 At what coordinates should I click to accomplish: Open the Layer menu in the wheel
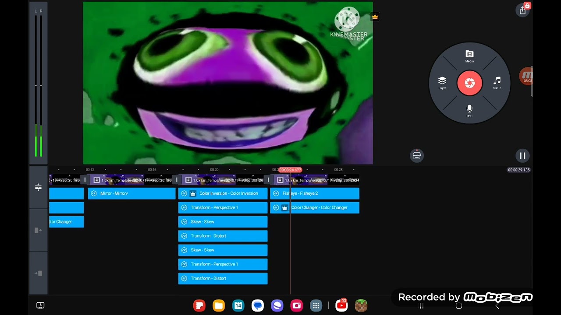pos(442,83)
